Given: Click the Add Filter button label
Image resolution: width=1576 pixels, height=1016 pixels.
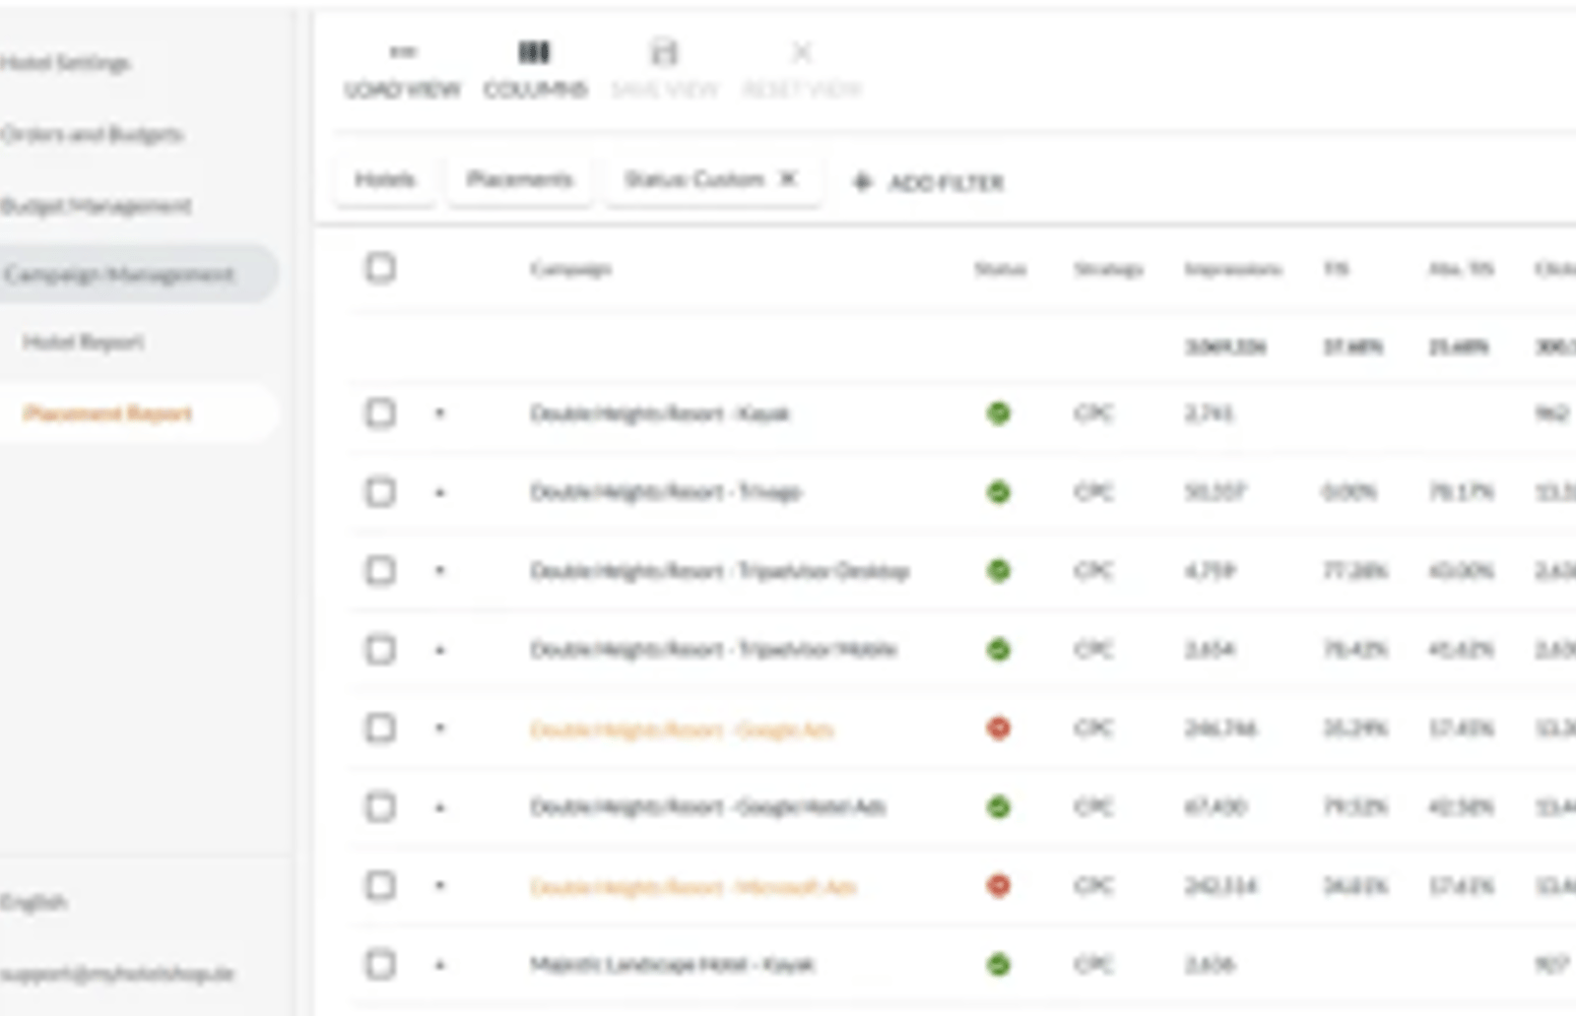Looking at the screenshot, I should click(946, 183).
